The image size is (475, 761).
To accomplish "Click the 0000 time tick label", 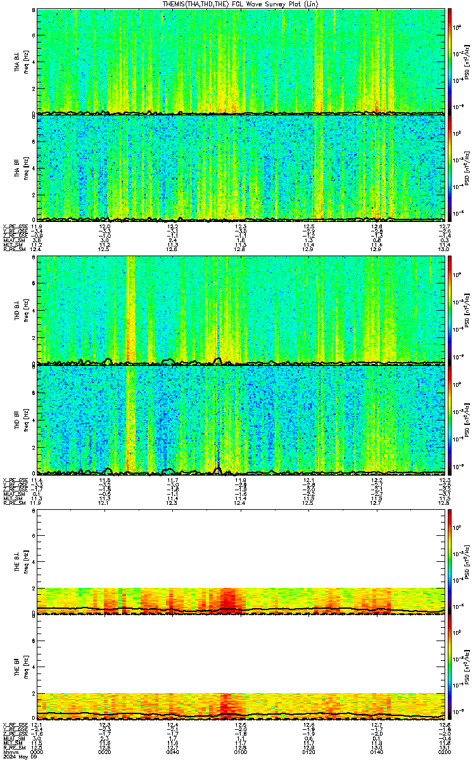I will click(x=37, y=751).
